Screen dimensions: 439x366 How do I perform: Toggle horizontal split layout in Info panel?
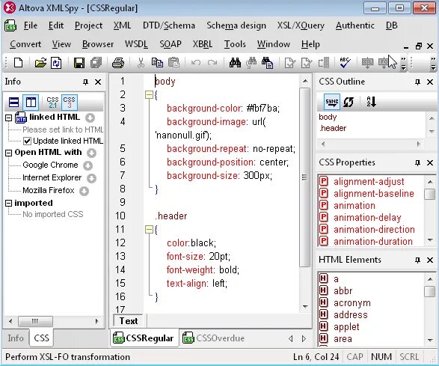point(14,103)
